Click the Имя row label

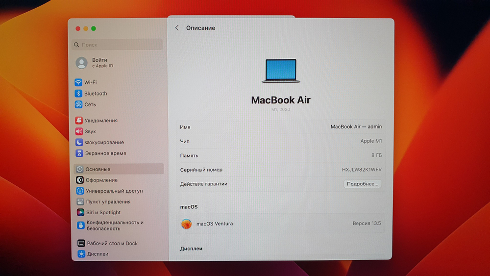coord(185,127)
